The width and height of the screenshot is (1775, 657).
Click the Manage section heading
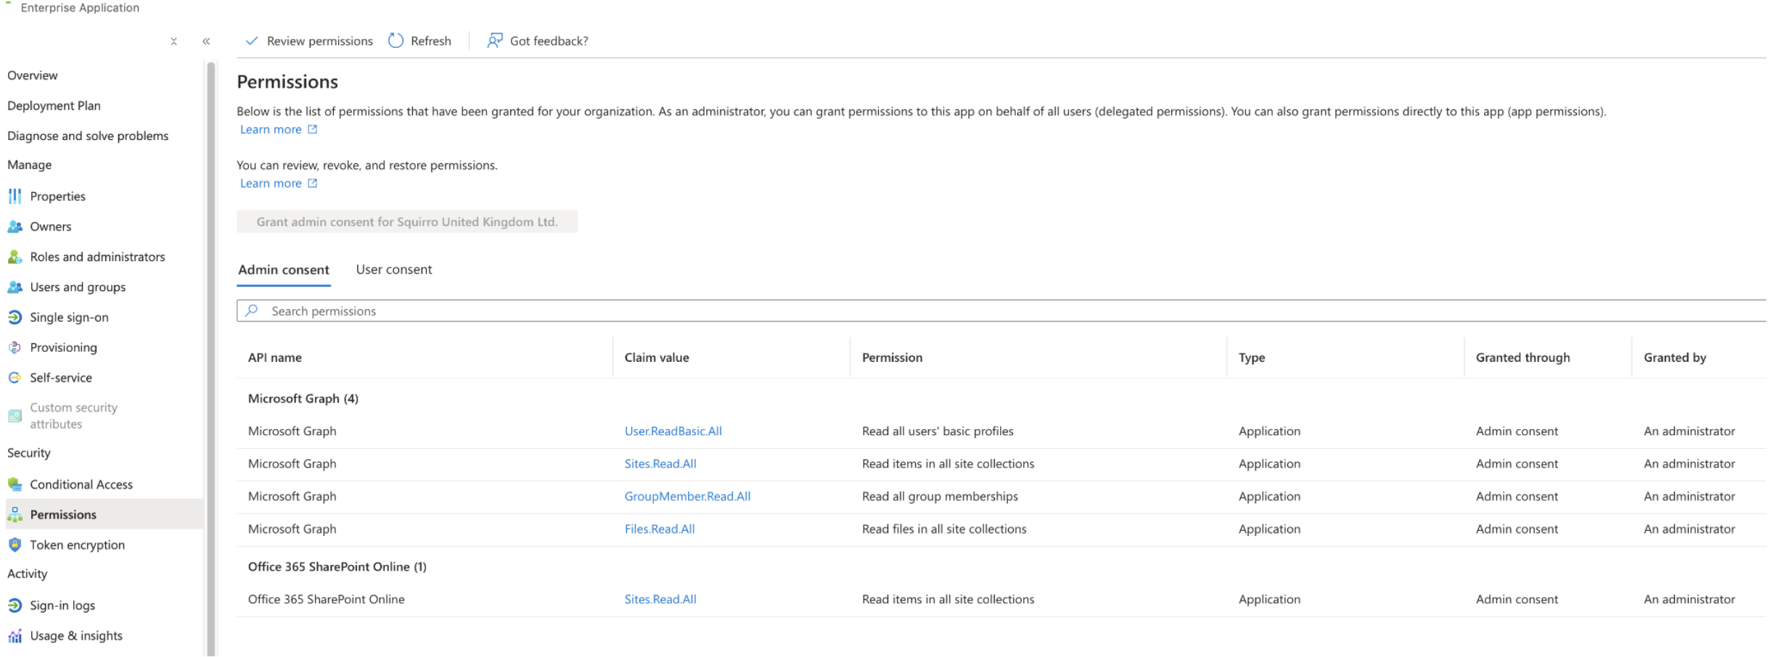point(30,165)
